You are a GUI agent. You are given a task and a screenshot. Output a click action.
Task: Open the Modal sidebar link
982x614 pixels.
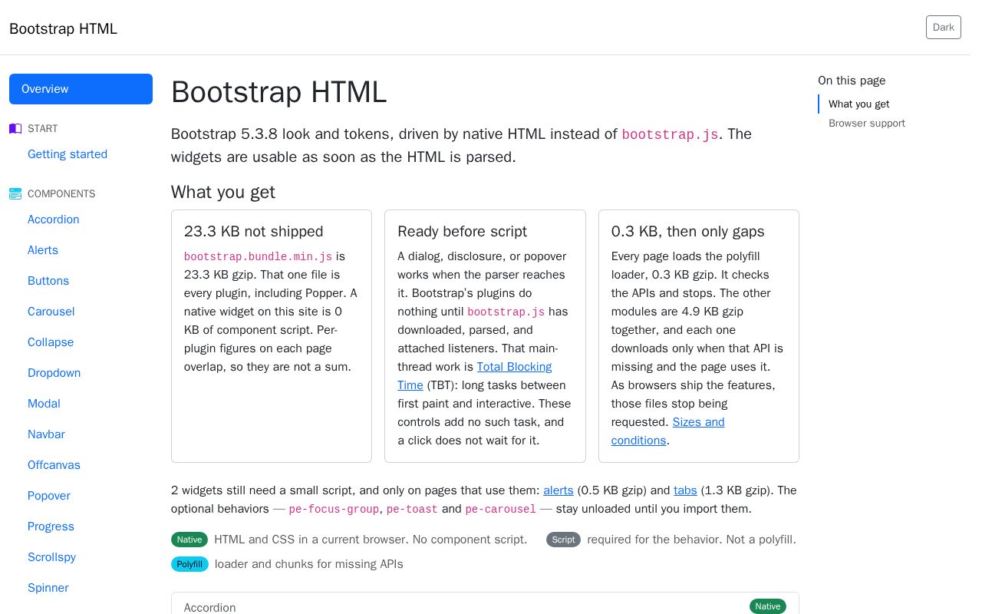(x=44, y=404)
